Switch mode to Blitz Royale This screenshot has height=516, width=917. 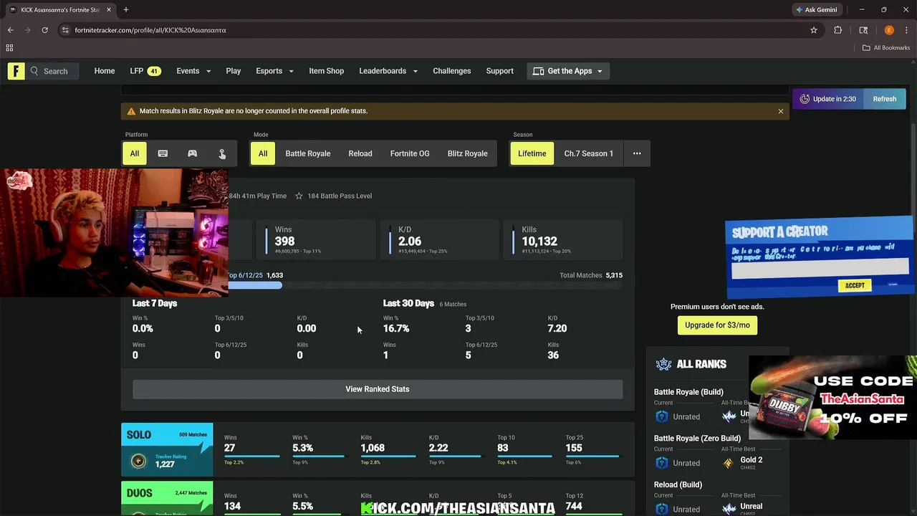[467, 153]
